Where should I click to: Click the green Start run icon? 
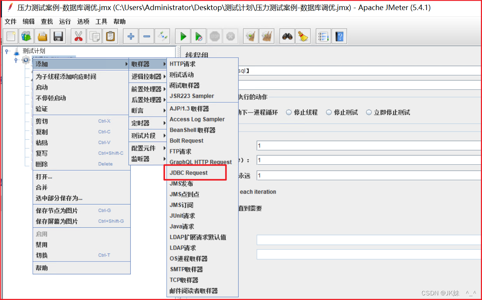pyautogui.click(x=183, y=36)
